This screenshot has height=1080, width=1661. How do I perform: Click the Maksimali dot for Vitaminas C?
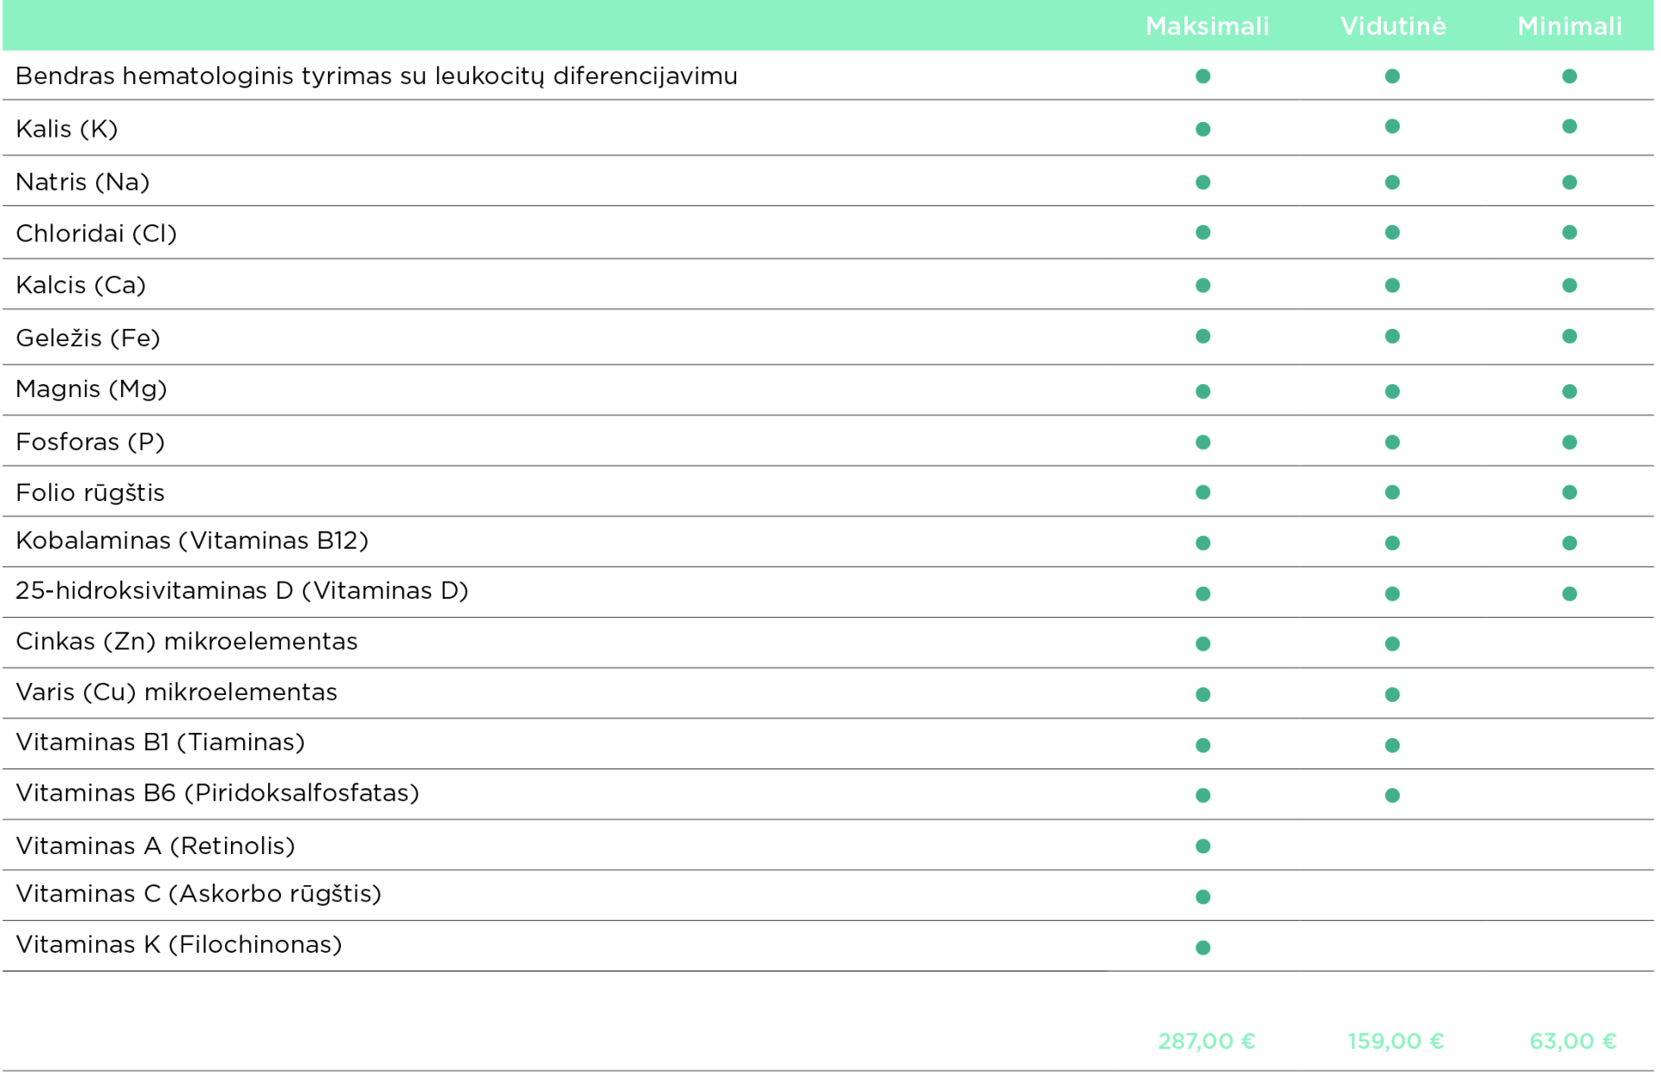[1202, 897]
